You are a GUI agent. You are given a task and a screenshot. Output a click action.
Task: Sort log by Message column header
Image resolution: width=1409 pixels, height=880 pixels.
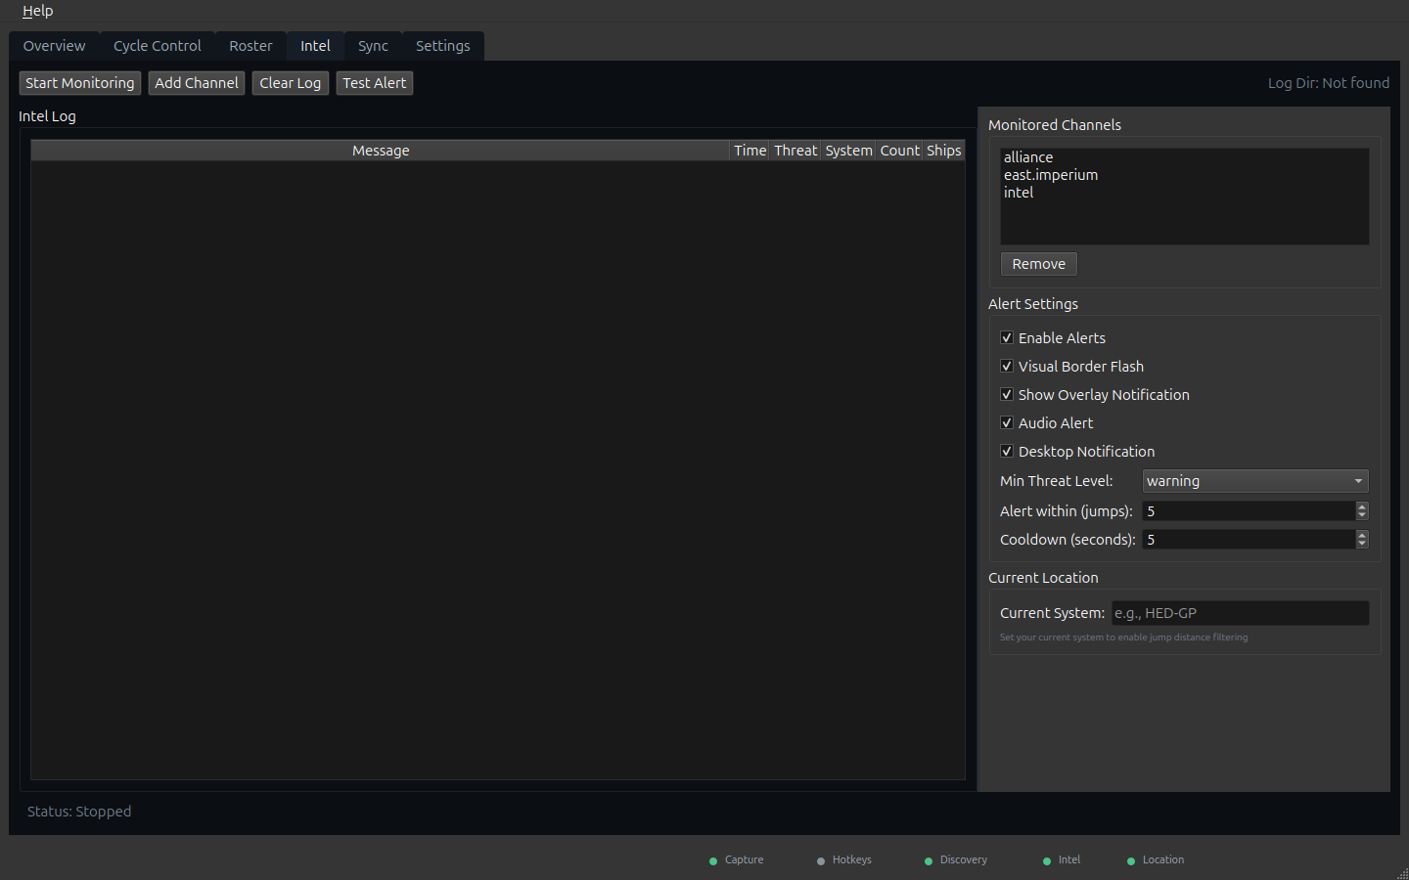point(381,151)
